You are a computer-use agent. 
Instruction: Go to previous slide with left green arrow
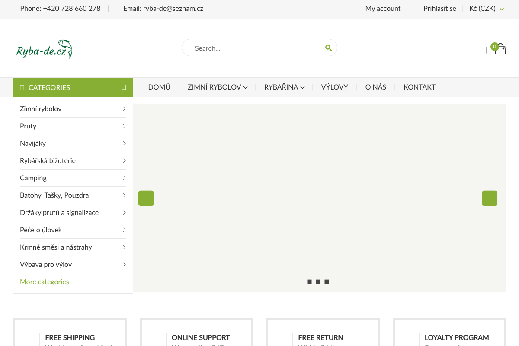(x=146, y=198)
